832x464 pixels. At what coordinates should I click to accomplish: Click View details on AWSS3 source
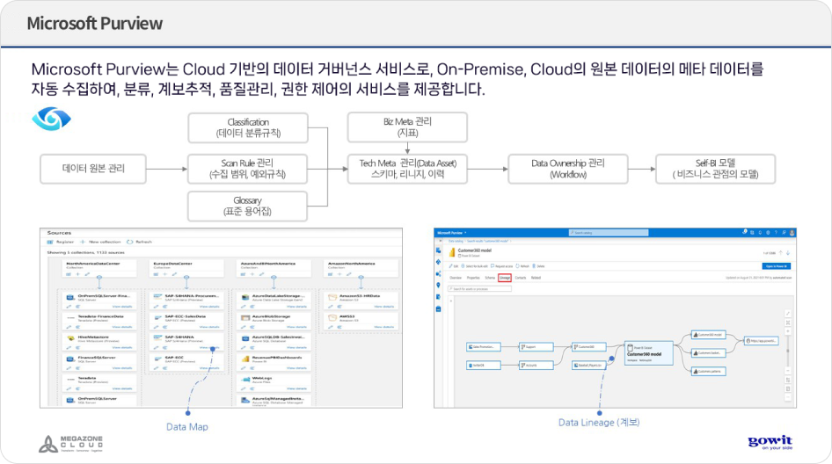(x=383, y=327)
